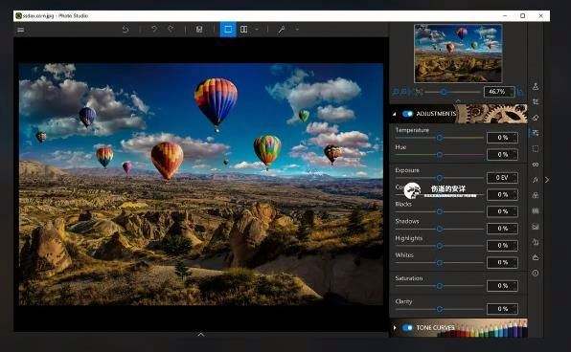The image size is (571, 352).
Task: Click the navigator preview thumbnail
Action: click(458, 54)
